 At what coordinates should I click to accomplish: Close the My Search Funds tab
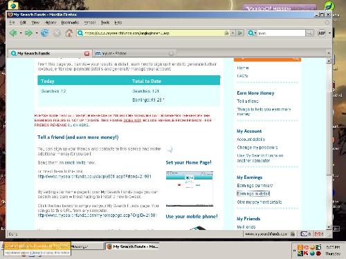[x=86, y=53]
